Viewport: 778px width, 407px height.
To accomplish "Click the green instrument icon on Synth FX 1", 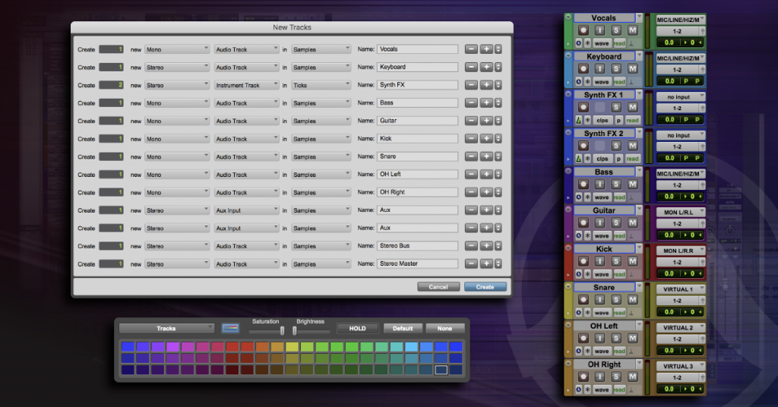I will pos(578,121).
